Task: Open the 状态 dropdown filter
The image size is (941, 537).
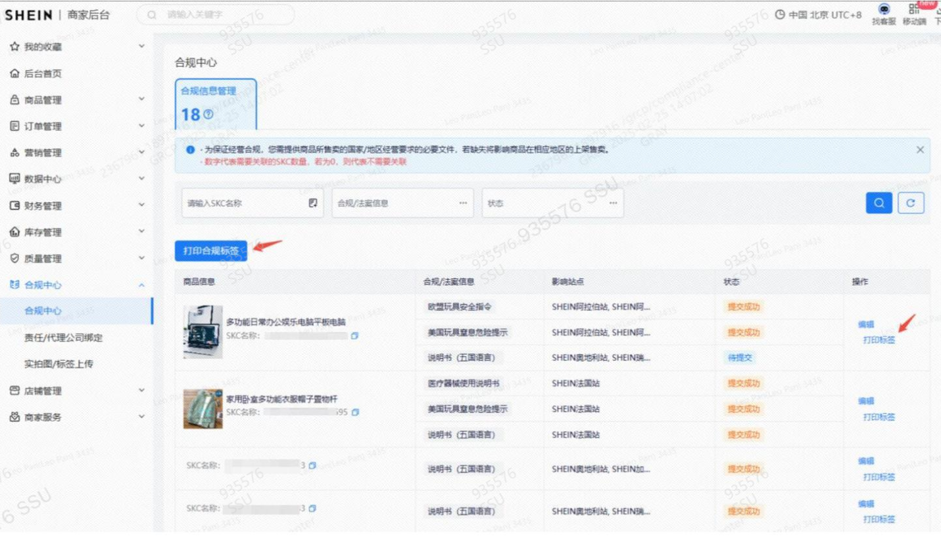Action: pos(552,203)
